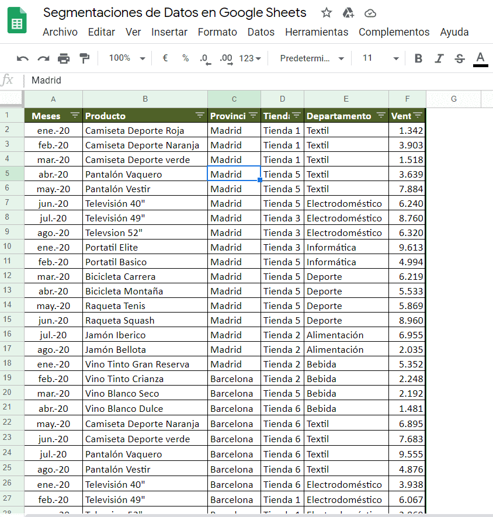Select sales value 9.555
This screenshot has width=493, height=517.
point(407,454)
